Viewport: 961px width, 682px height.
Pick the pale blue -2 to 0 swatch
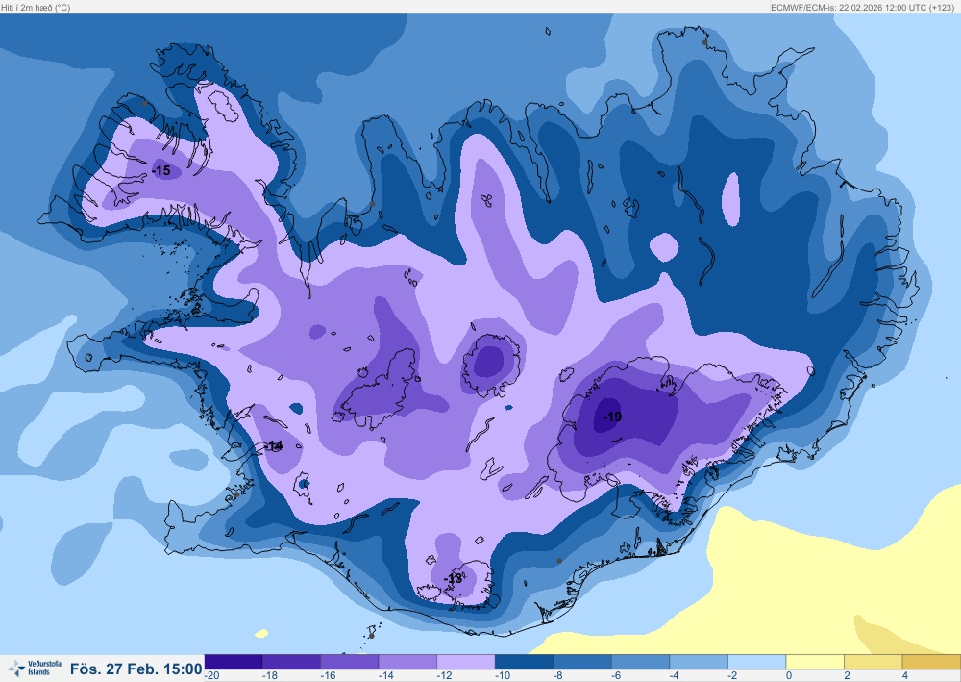click(757, 662)
